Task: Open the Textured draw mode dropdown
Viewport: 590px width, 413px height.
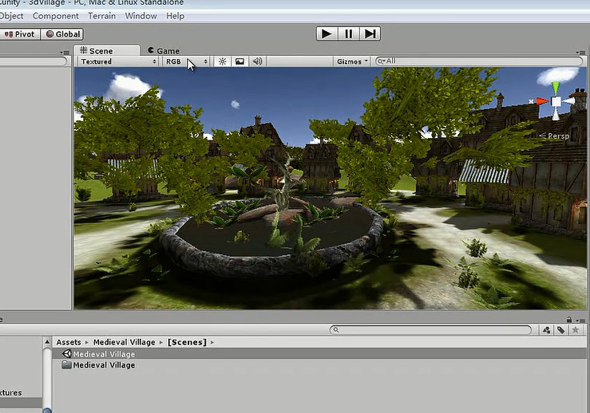Action: pos(118,61)
